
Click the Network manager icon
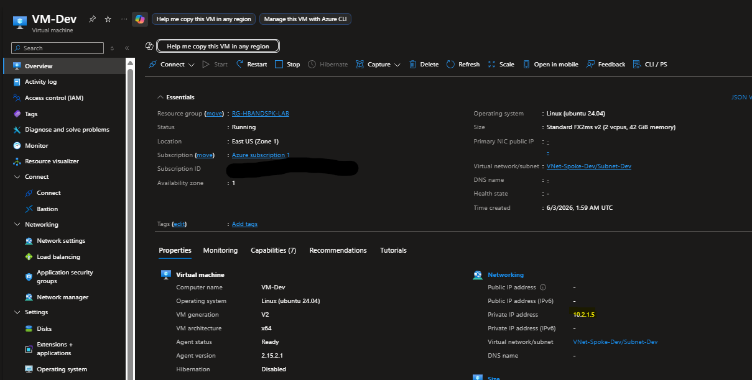tap(29, 297)
